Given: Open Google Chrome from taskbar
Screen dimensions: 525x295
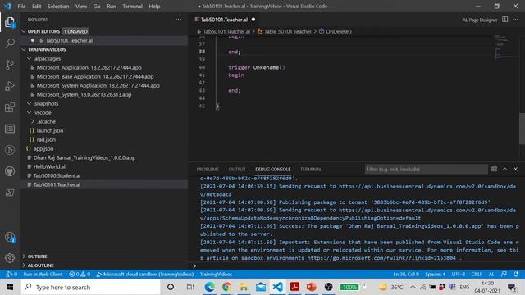Looking at the screenshot, I should 226,287.
